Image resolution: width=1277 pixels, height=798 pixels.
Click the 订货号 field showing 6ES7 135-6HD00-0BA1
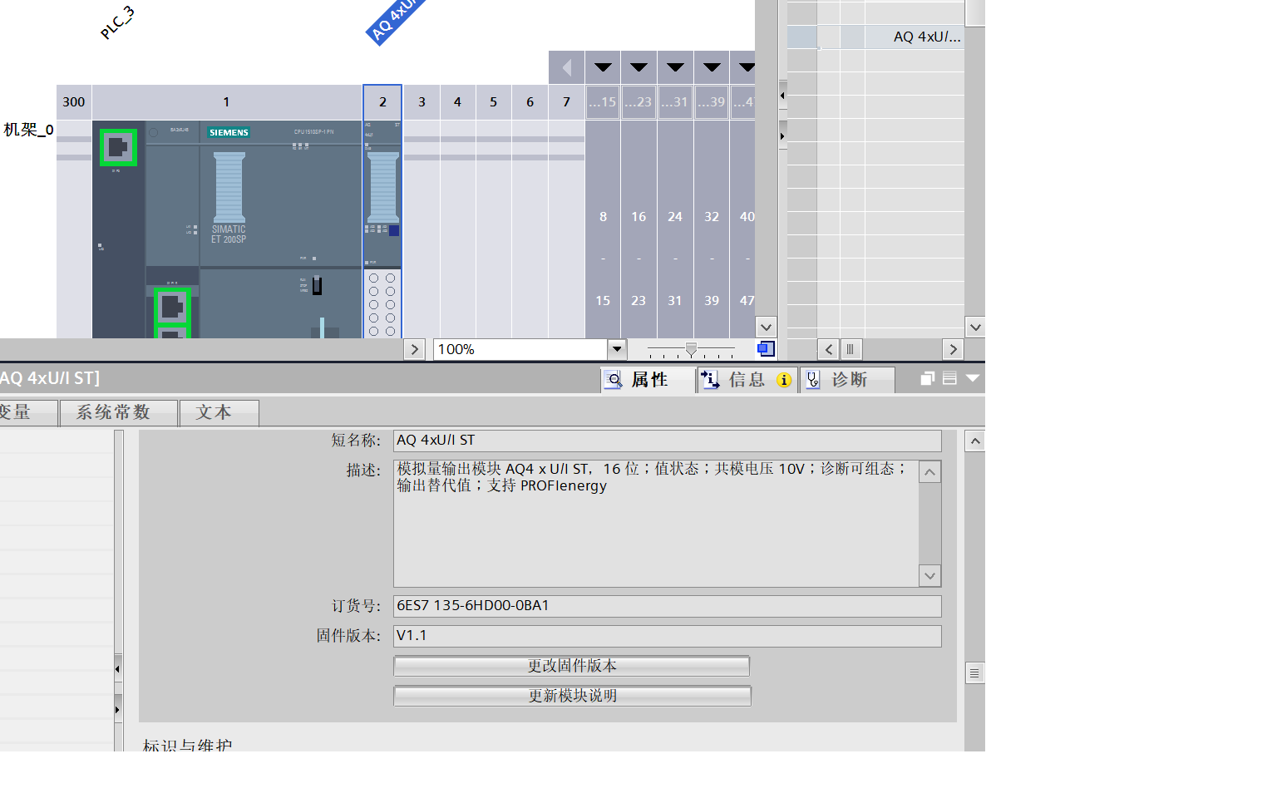[x=667, y=606]
